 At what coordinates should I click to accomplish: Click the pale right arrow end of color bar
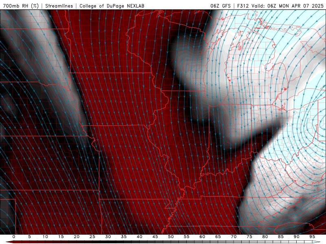pyautogui.click(x=316, y=242)
